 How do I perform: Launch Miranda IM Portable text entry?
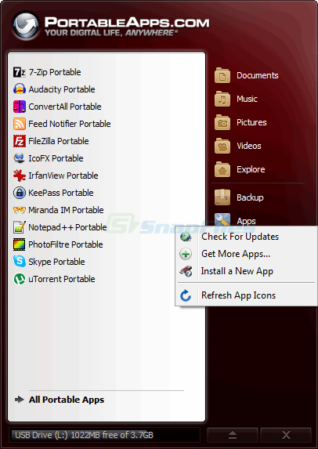66,210
